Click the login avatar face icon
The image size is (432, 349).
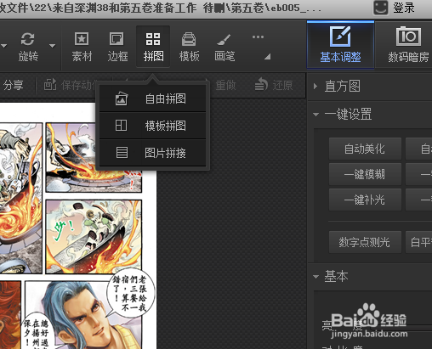click(x=380, y=8)
